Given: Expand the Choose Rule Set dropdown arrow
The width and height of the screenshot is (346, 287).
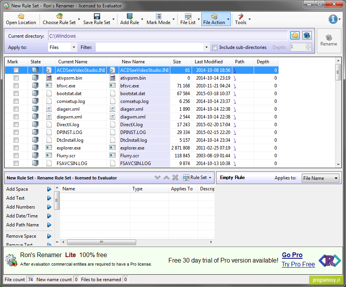Looking at the screenshot, I should point(79,19).
